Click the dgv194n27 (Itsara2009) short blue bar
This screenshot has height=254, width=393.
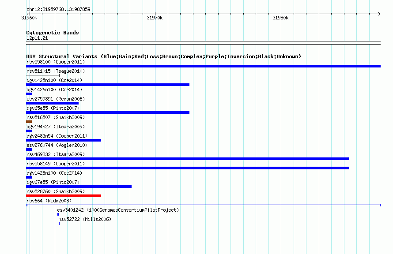29,131
